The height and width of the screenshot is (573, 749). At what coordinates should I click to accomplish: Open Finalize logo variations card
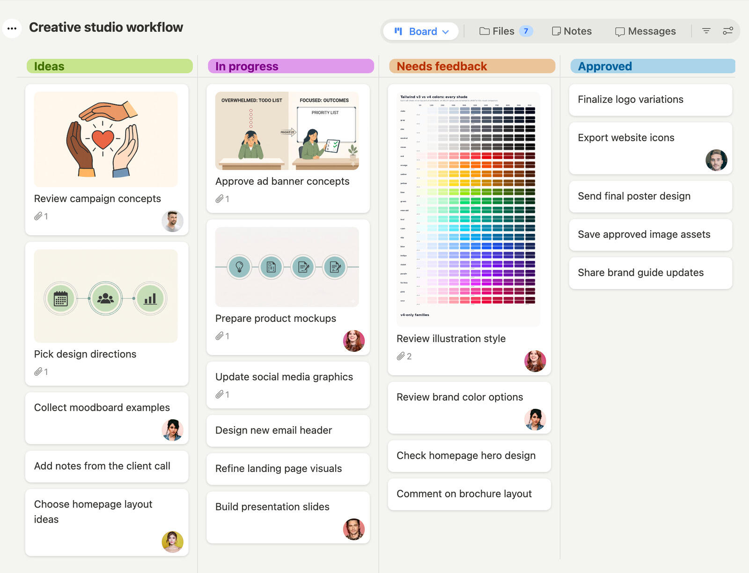pos(651,100)
